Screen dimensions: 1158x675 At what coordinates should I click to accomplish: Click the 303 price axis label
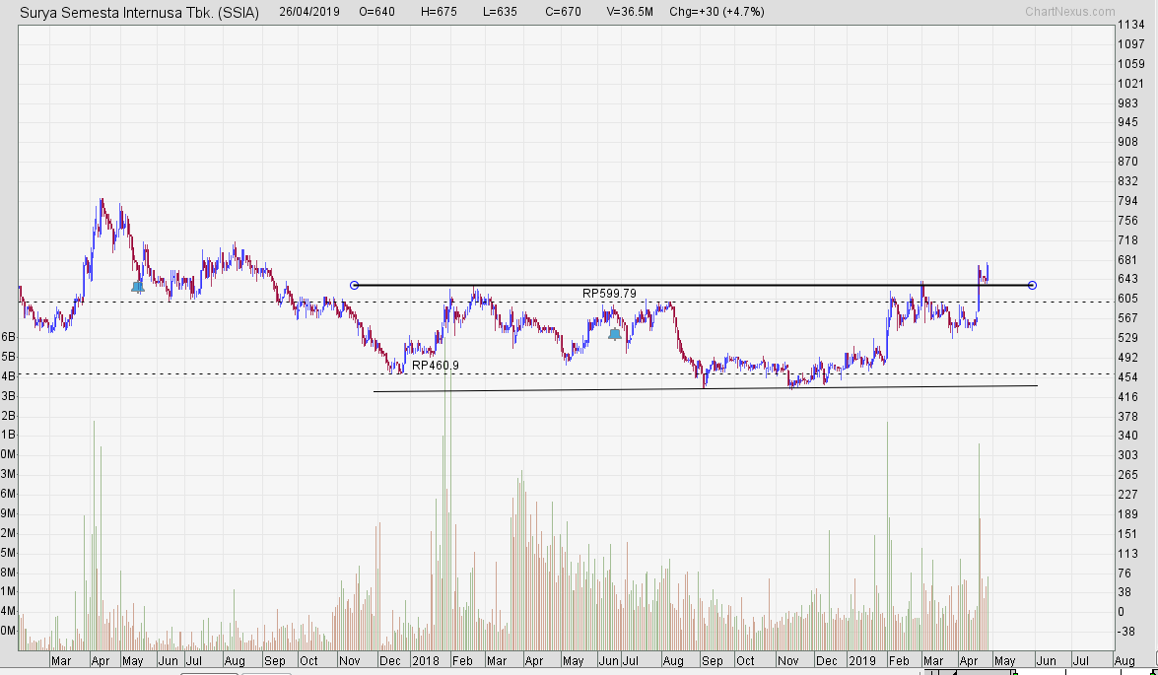tap(1127, 455)
